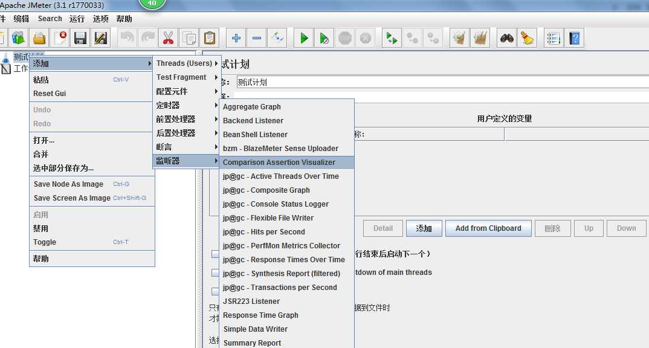Click the Close test plan icon
The width and height of the screenshot is (649, 348).
[60, 38]
